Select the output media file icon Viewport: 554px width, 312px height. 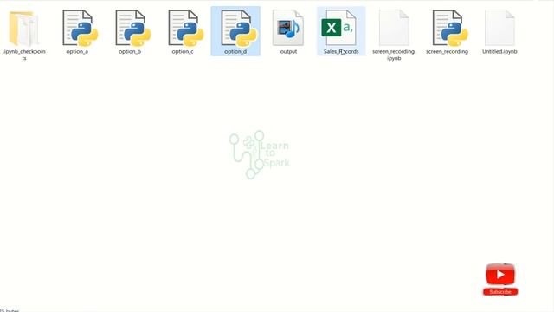[288, 28]
